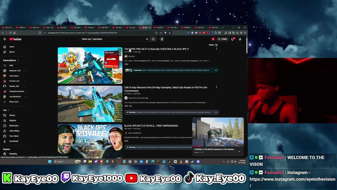Open Joe Bartolozzi subscription
The width and height of the screenshot is (337, 190).
coord(15,97)
